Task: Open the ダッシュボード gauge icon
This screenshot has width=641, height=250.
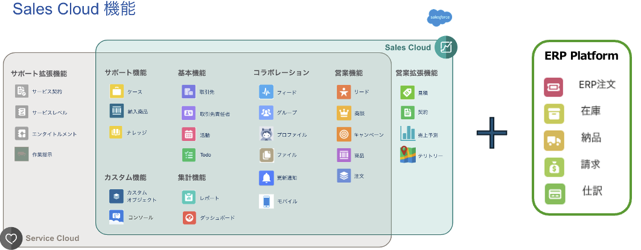Action: pyautogui.click(x=190, y=218)
